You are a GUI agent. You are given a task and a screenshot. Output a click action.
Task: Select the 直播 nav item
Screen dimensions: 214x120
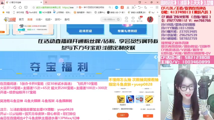click(30, 19)
